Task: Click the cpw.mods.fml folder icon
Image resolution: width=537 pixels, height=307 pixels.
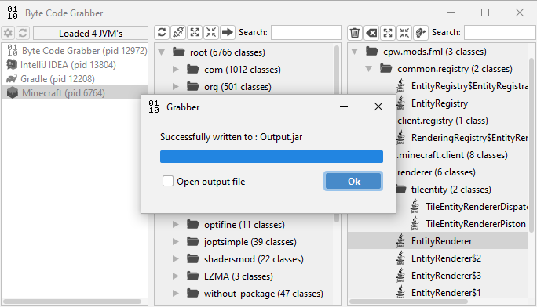Action: click(372, 51)
